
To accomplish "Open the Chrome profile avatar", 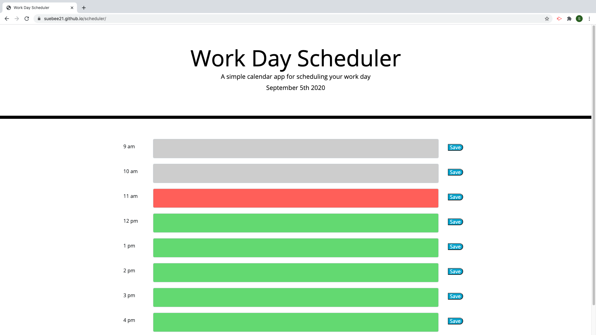I will tap(579, 19).
